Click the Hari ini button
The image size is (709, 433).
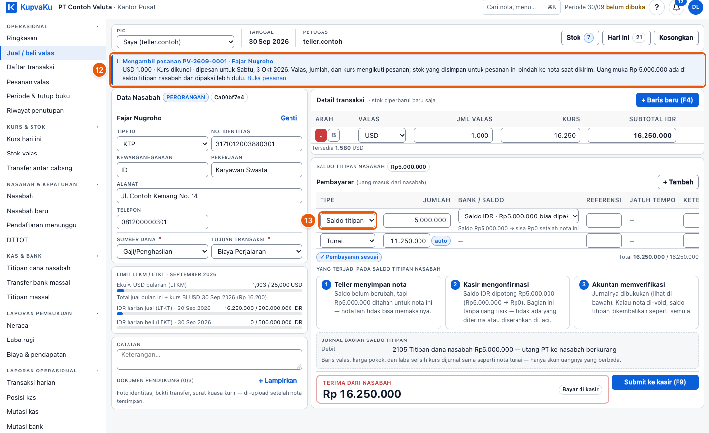(626, 38)
